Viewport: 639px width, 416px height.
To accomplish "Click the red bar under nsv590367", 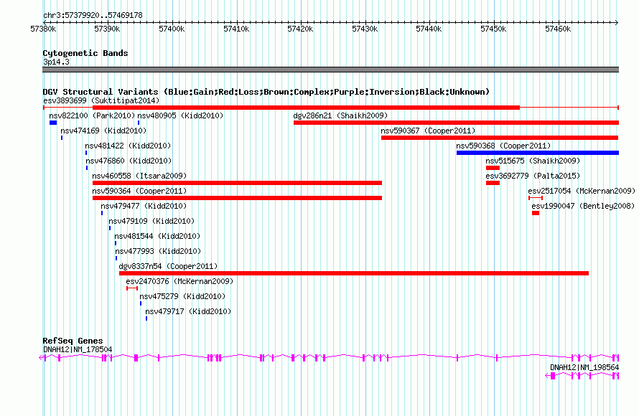I will [500, 138].
